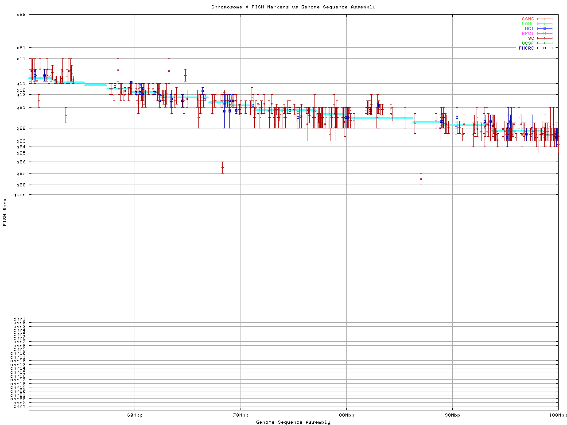The height and width of the screenshot is (425, 567).
Task: Select the FHCRC legend square marker
Action: (544, 48)
